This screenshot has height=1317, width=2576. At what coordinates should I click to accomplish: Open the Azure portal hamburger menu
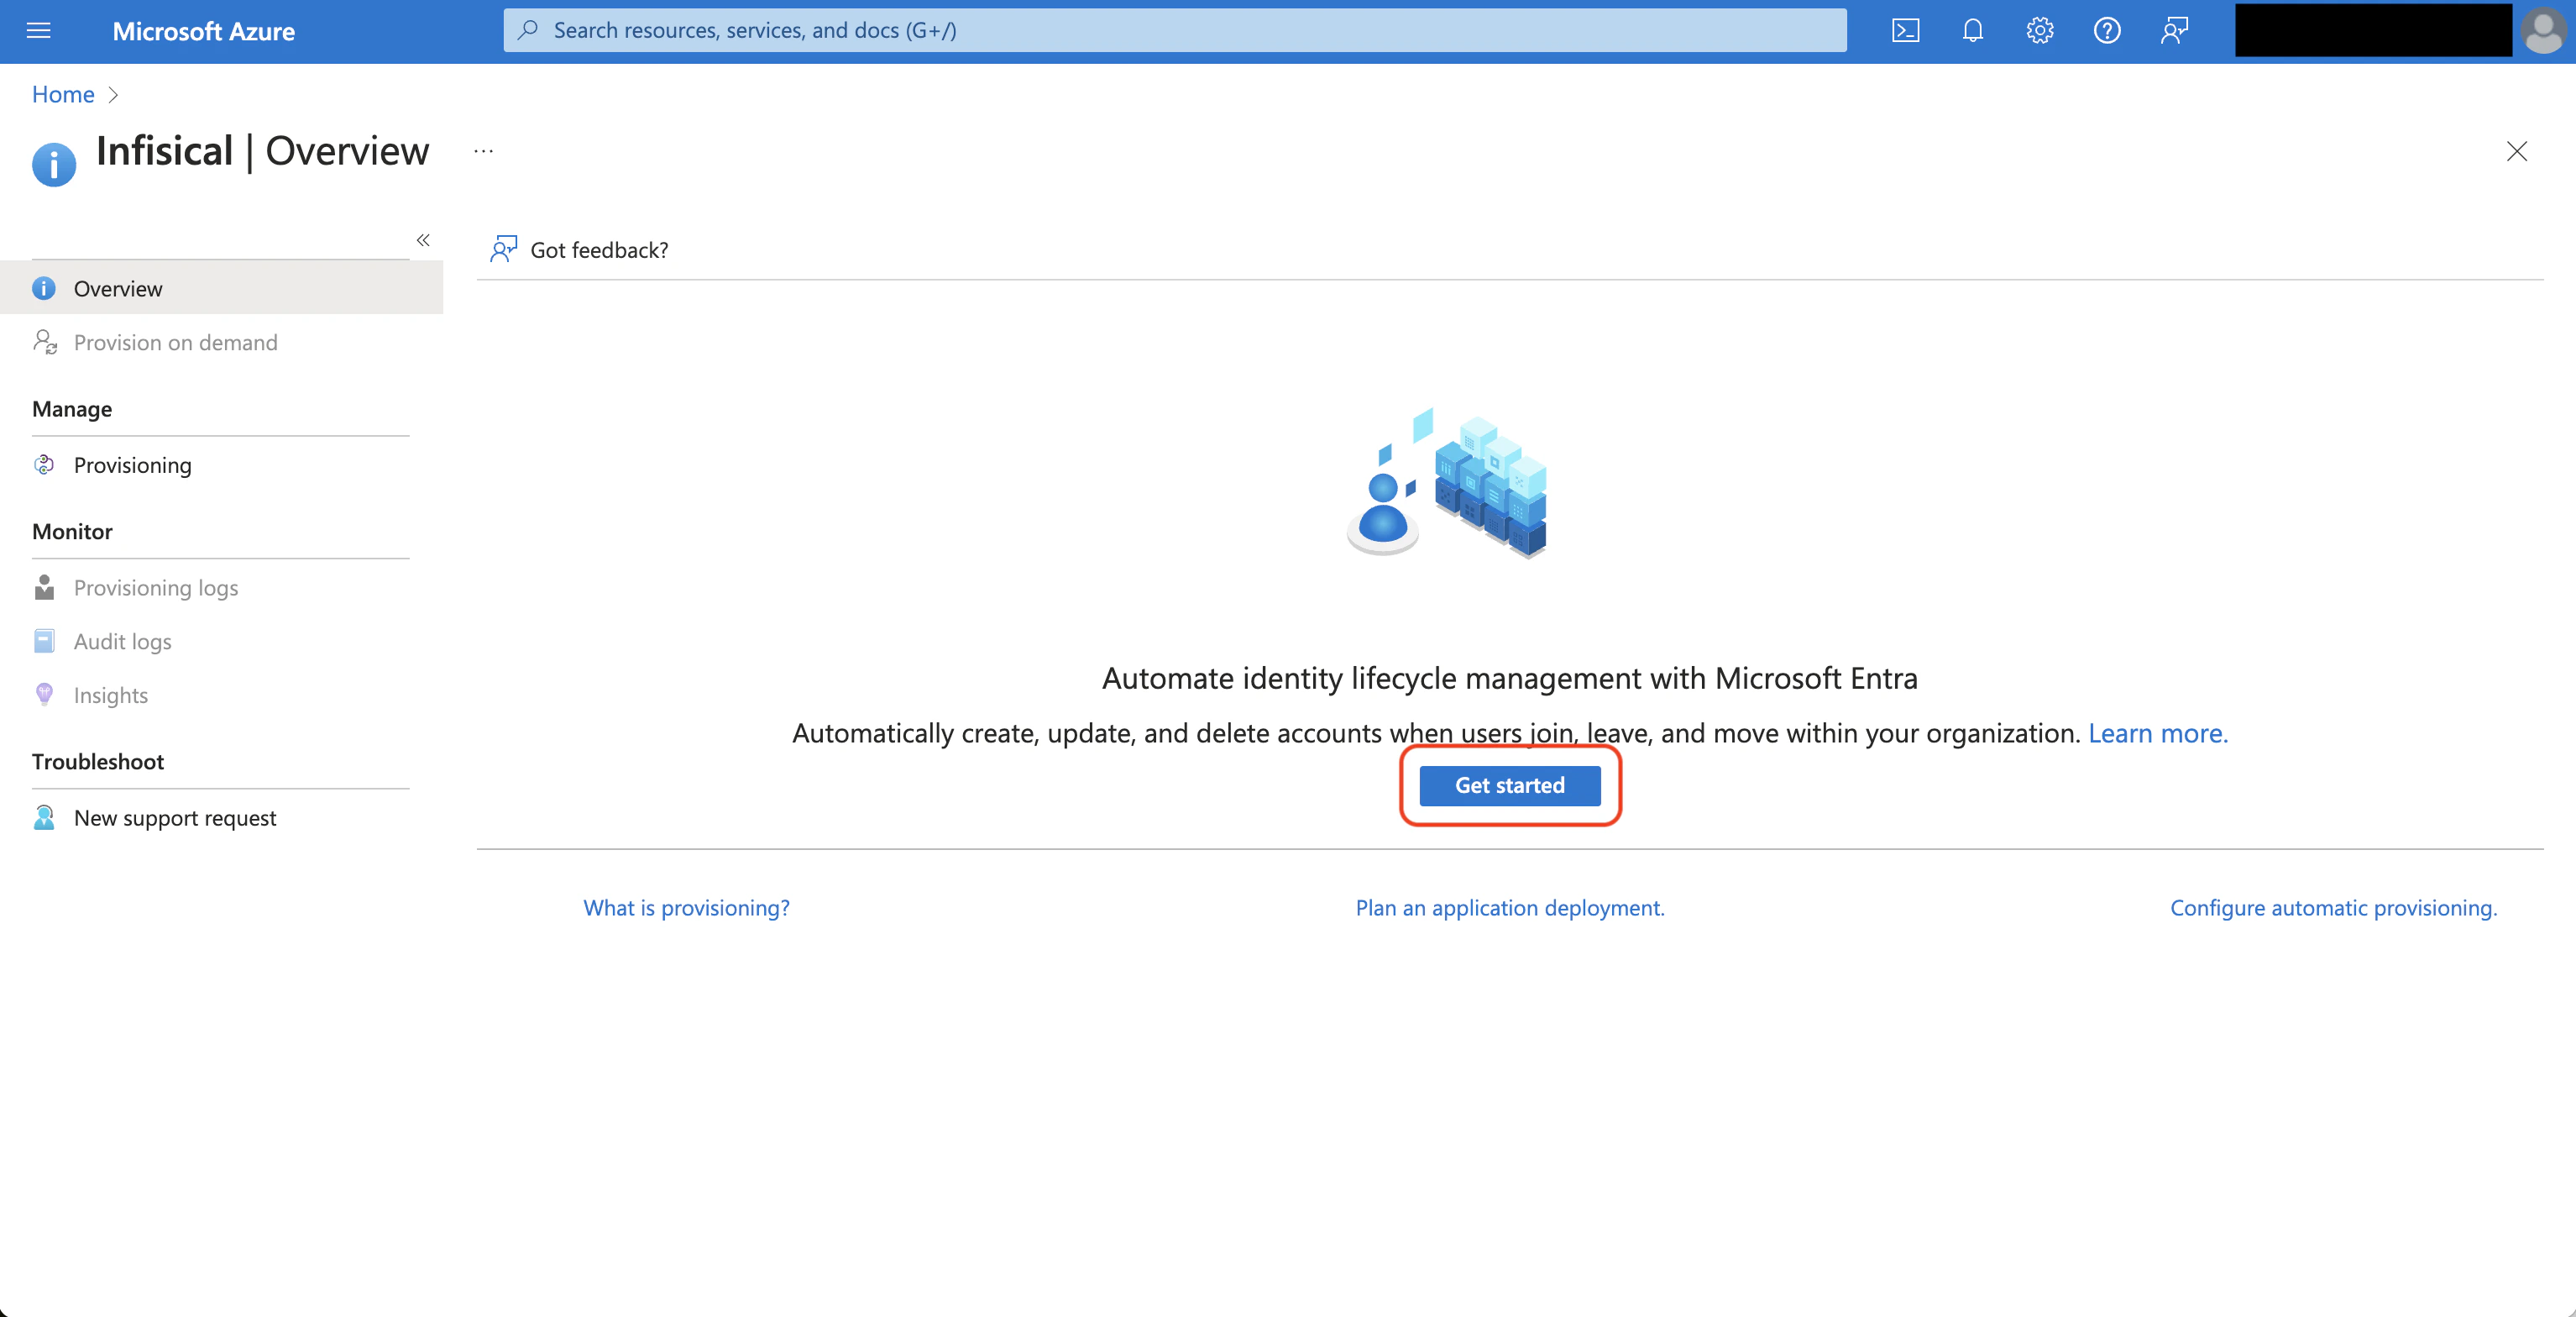pyautogui.click(x=38, y=31)
